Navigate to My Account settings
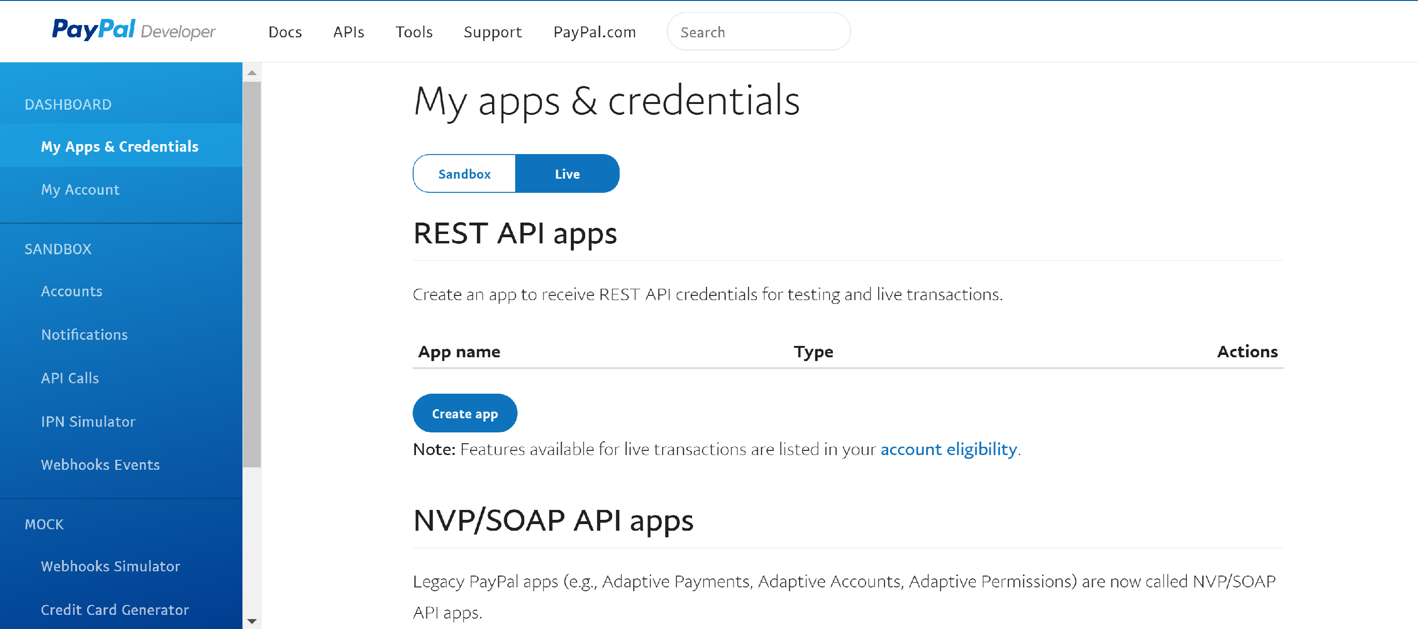 click(x=79, y=189)
